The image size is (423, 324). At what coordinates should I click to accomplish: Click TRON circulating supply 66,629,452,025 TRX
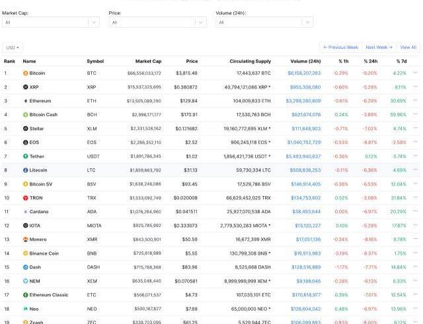coord(249,198)
